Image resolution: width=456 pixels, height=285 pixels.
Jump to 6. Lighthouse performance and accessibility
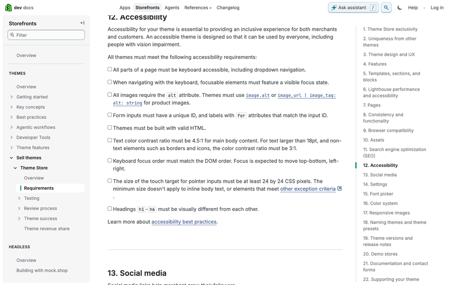pyautogui.click(x=391, y=93)
